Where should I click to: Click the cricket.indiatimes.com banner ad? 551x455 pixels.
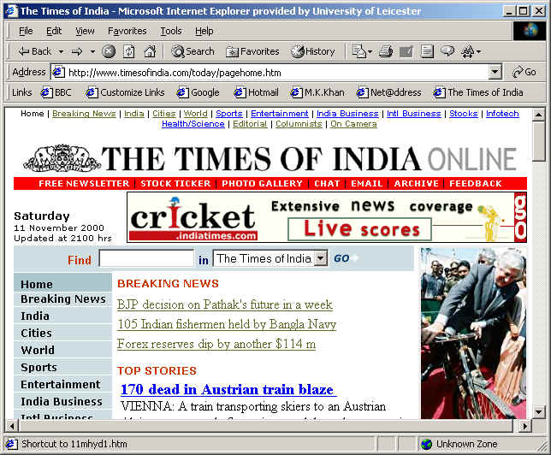(327, 217)
